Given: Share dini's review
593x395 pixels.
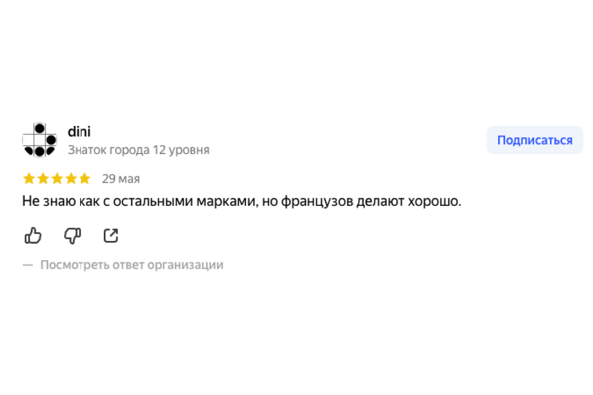Looking at the screenshot, I should (x=111, y=236).
